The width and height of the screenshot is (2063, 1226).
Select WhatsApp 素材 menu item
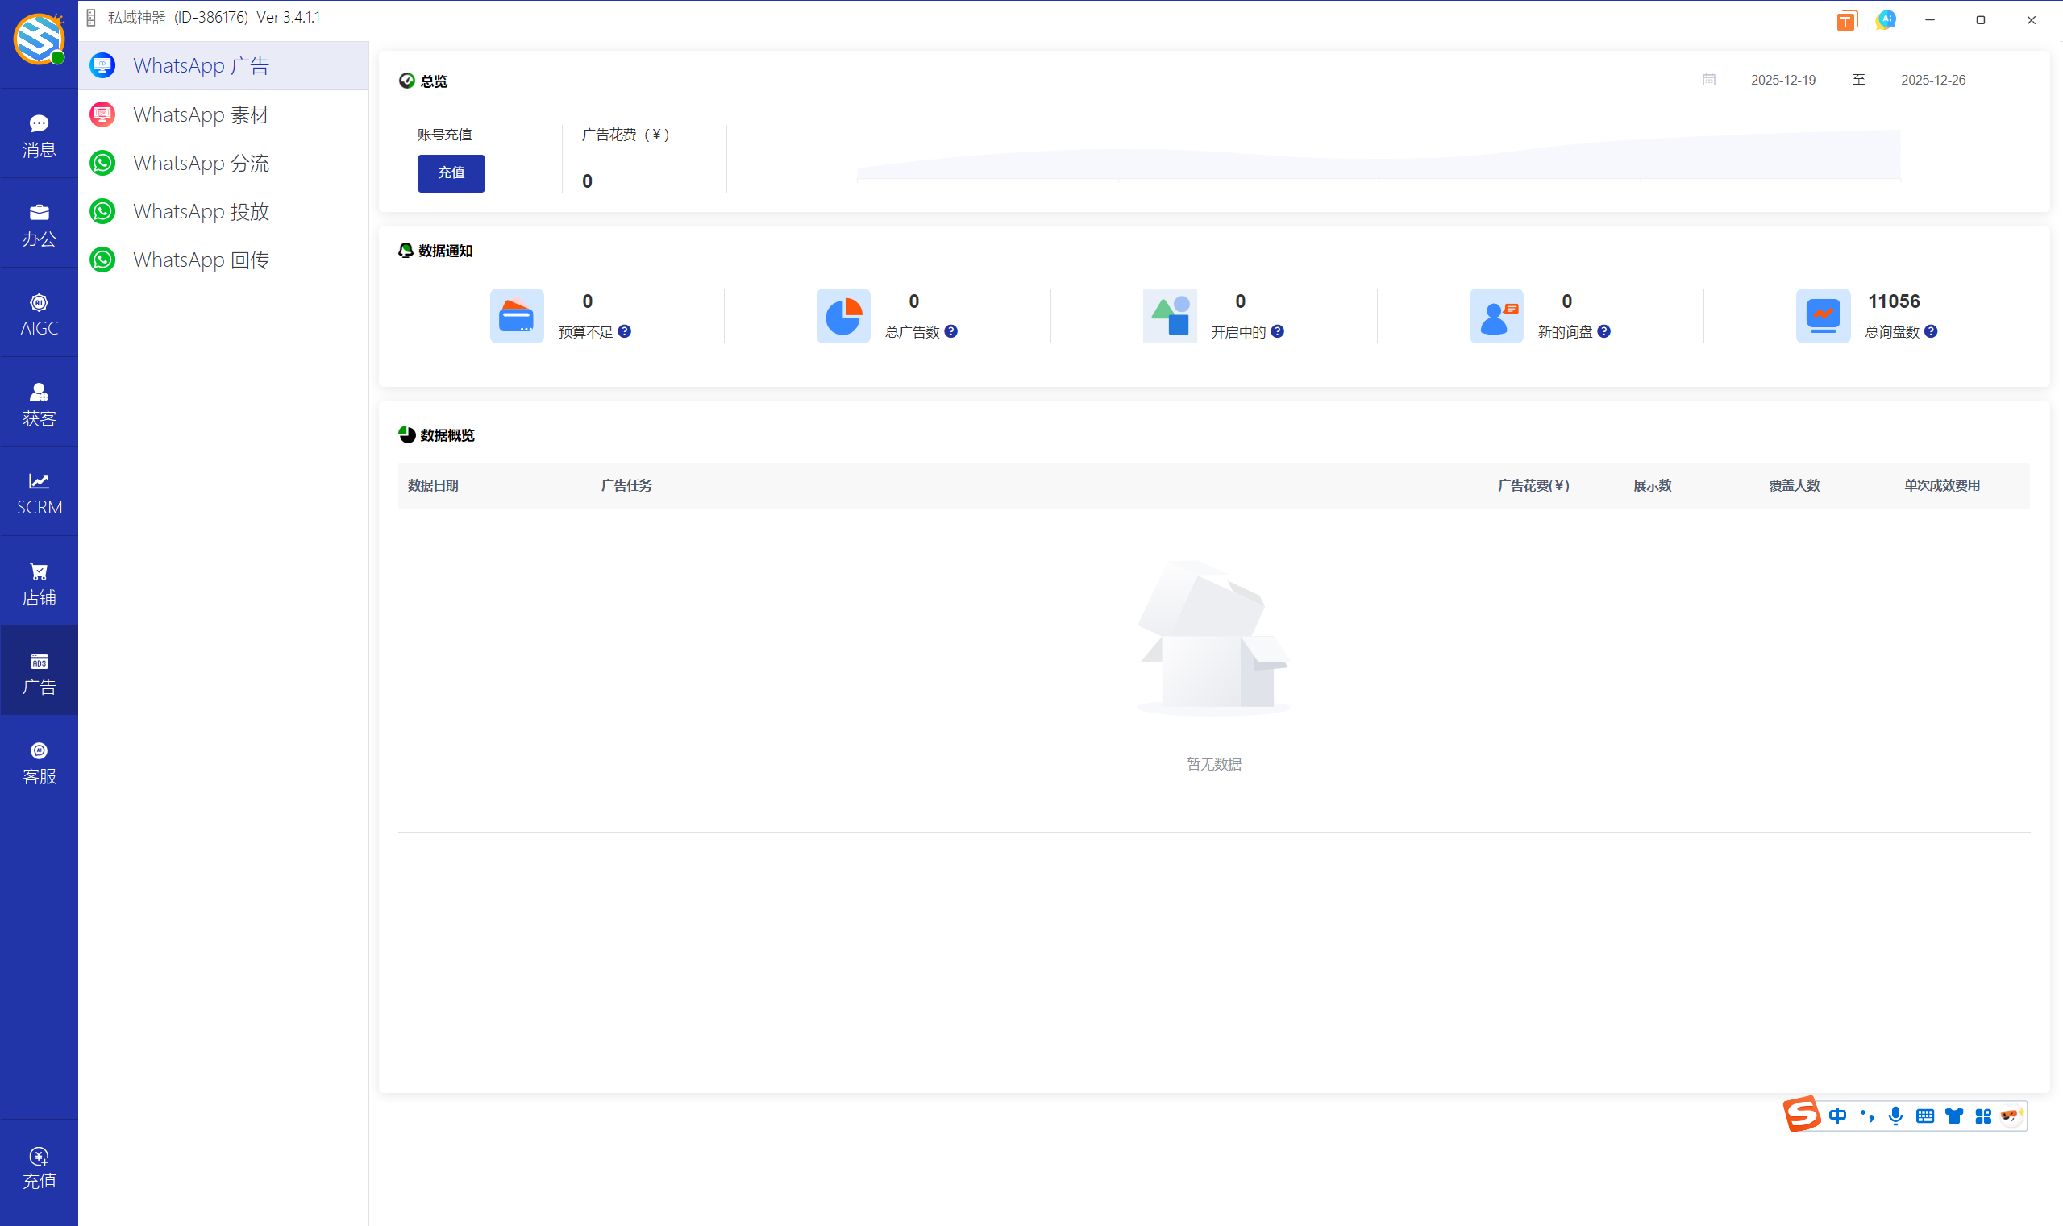(x=201, y=114)
